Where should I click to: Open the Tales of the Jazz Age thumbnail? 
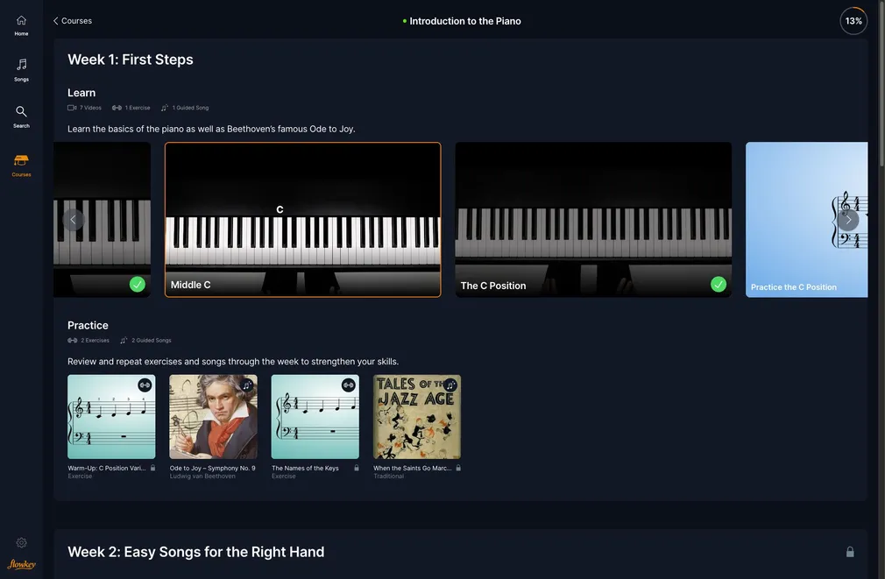point(417,417)
